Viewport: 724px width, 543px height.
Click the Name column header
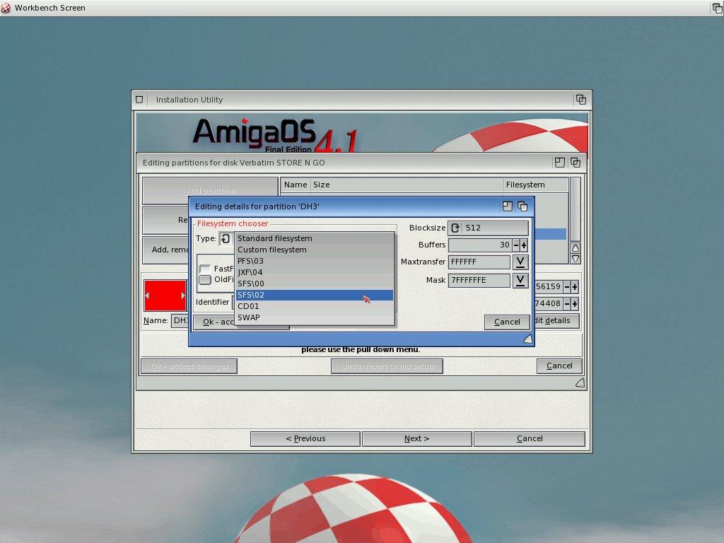tap(296, 185)
